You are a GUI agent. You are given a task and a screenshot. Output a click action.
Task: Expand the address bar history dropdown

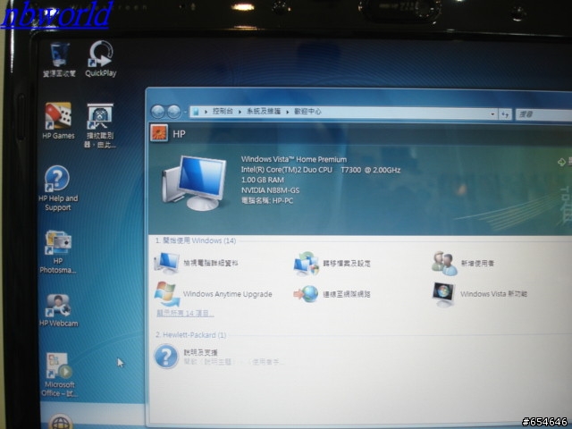(492, 114)
